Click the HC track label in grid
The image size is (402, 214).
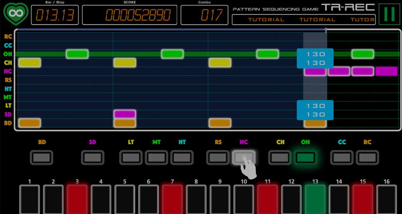(8, 71)
